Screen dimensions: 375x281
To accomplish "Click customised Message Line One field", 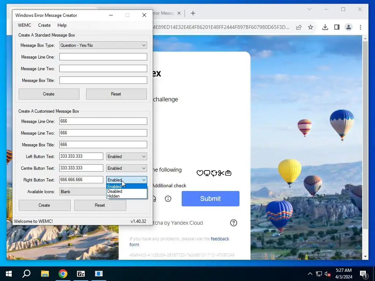I will click(103, 121).
